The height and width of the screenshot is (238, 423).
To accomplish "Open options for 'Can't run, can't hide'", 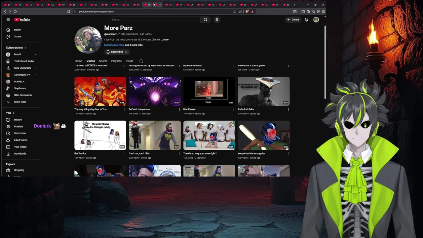I will [x=179, y=154].
